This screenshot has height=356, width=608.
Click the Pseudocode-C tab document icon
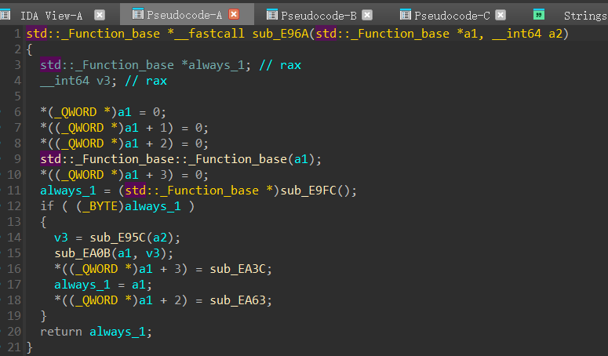[x=406, y=15]
